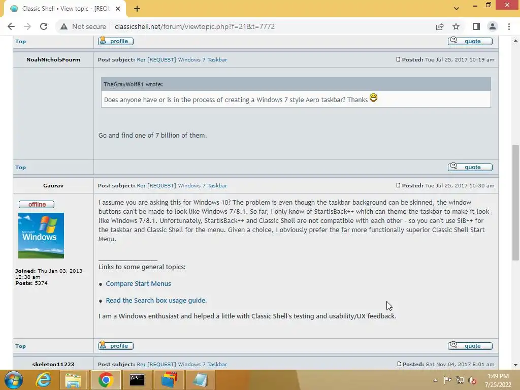Open the Chrome three-dot menu
Screen dimensions: 520x390
tap(509, 26)
